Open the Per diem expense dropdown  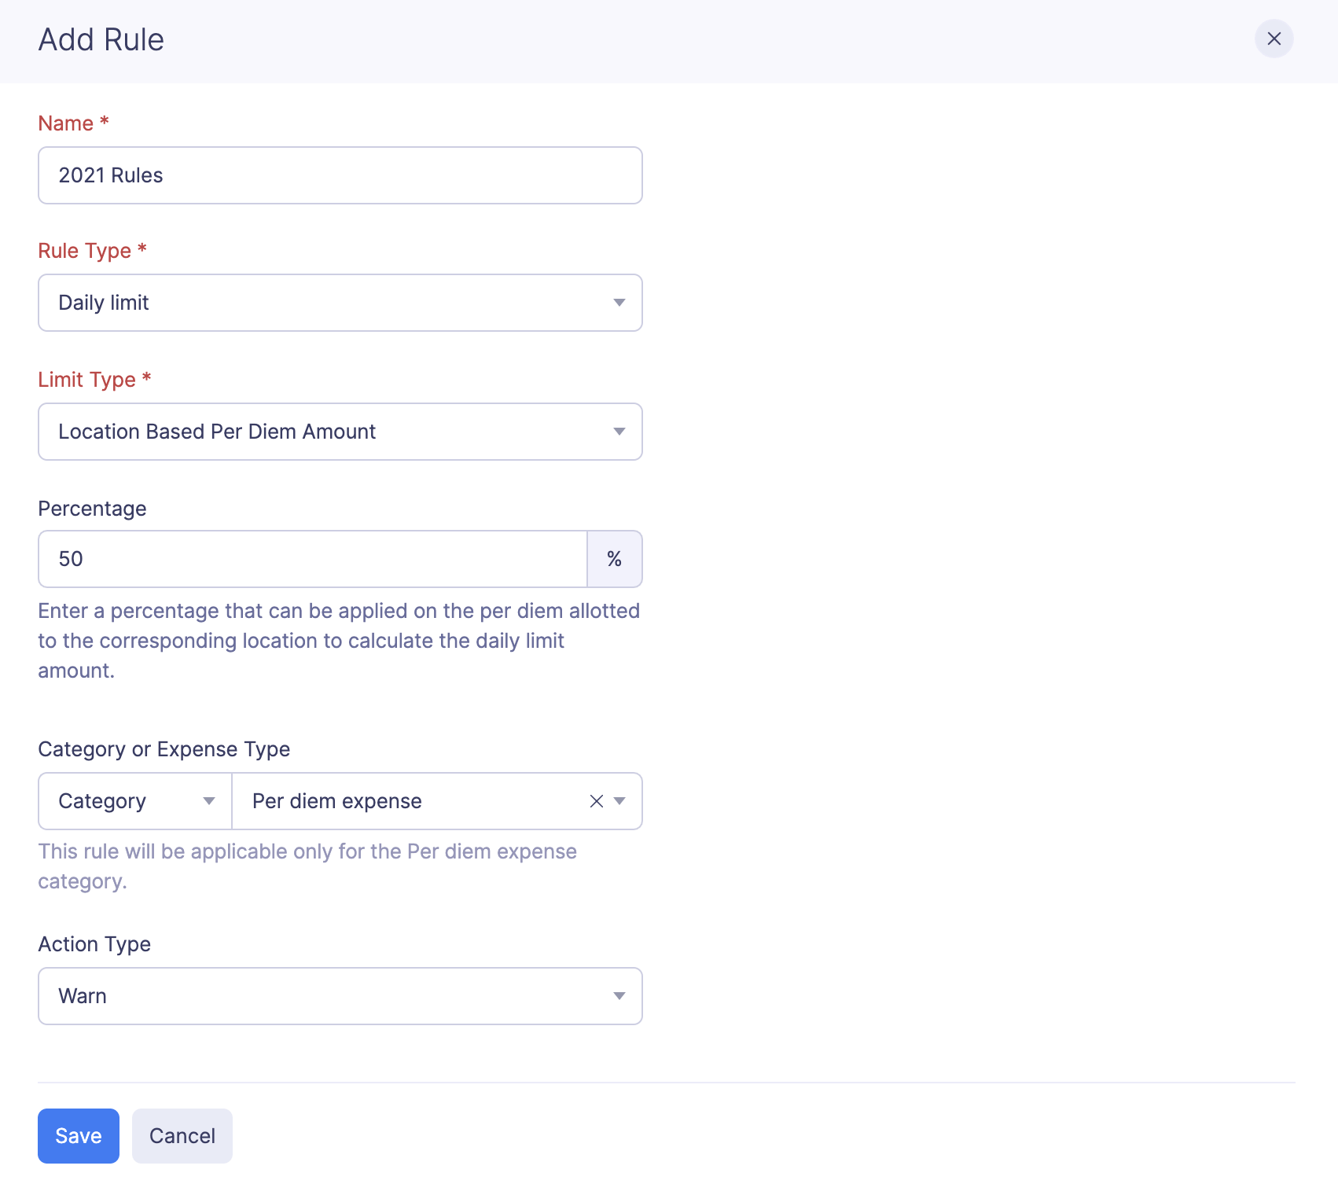[x=409, y=801]
